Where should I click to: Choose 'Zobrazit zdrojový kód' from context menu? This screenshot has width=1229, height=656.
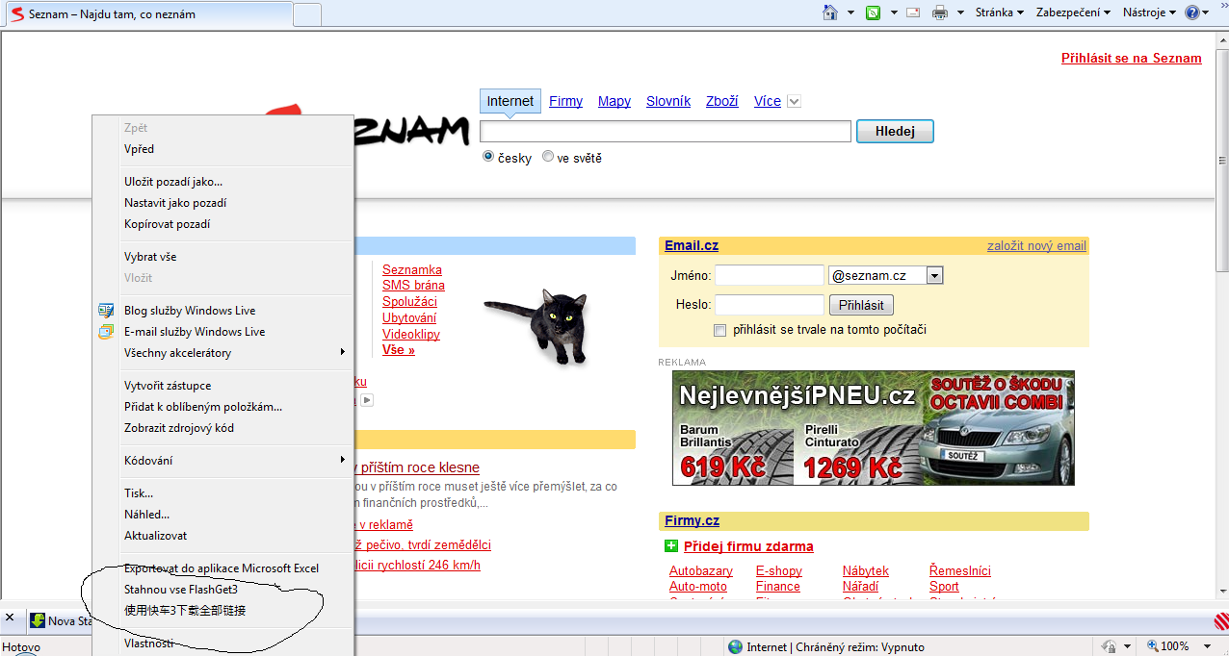coord(179,428)
